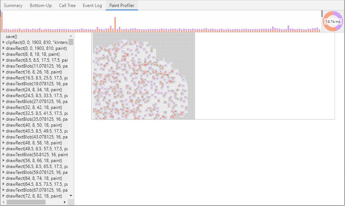
Task: Click the 18.74 ms pie chart
Action: click(x=333, y=21)
